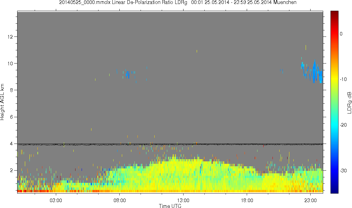Click the 18:00 time tick label

tap(247, 200)
